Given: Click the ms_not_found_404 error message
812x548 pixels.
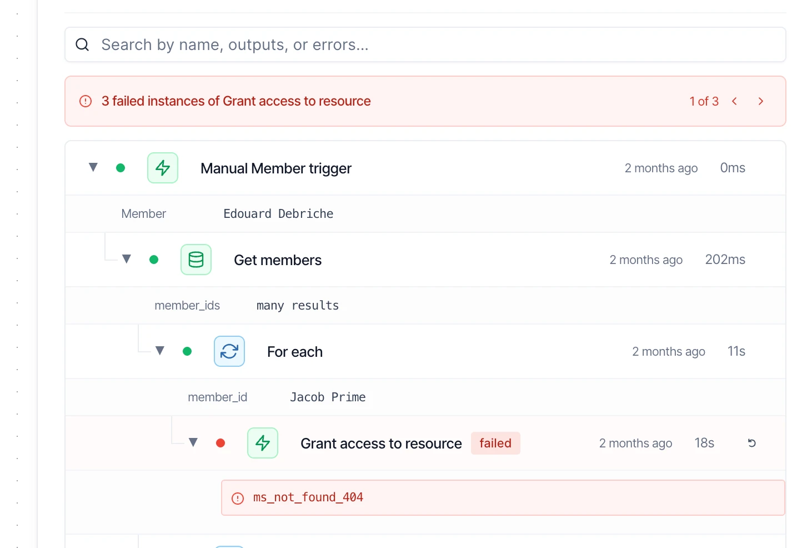Looking at the screenshot, I should coord(308,497).
